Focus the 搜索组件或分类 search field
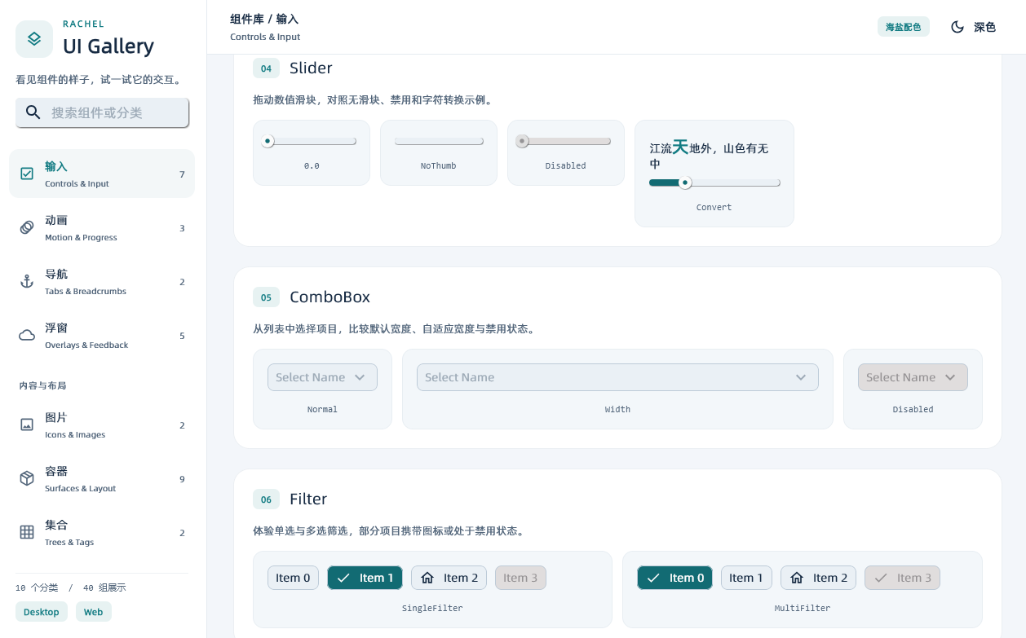Viewport: 1026px width, 638px height. [x=103, y=112]
